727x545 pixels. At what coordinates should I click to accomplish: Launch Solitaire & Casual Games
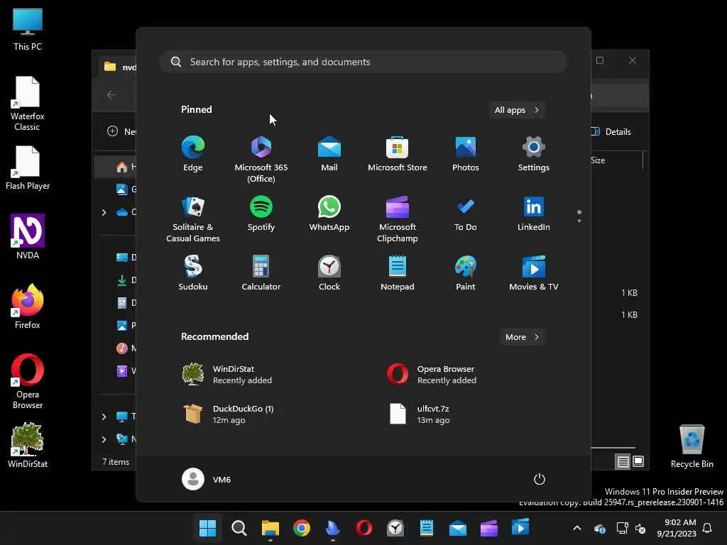tap(193, 219)
